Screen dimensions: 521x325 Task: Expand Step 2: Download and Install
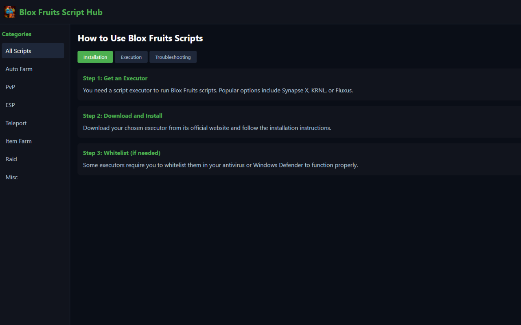point(123,115)
